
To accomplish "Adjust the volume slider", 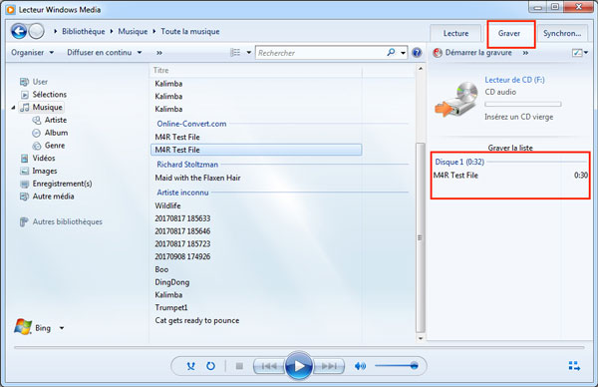I will pyautogui.click(x=397, y=366).
